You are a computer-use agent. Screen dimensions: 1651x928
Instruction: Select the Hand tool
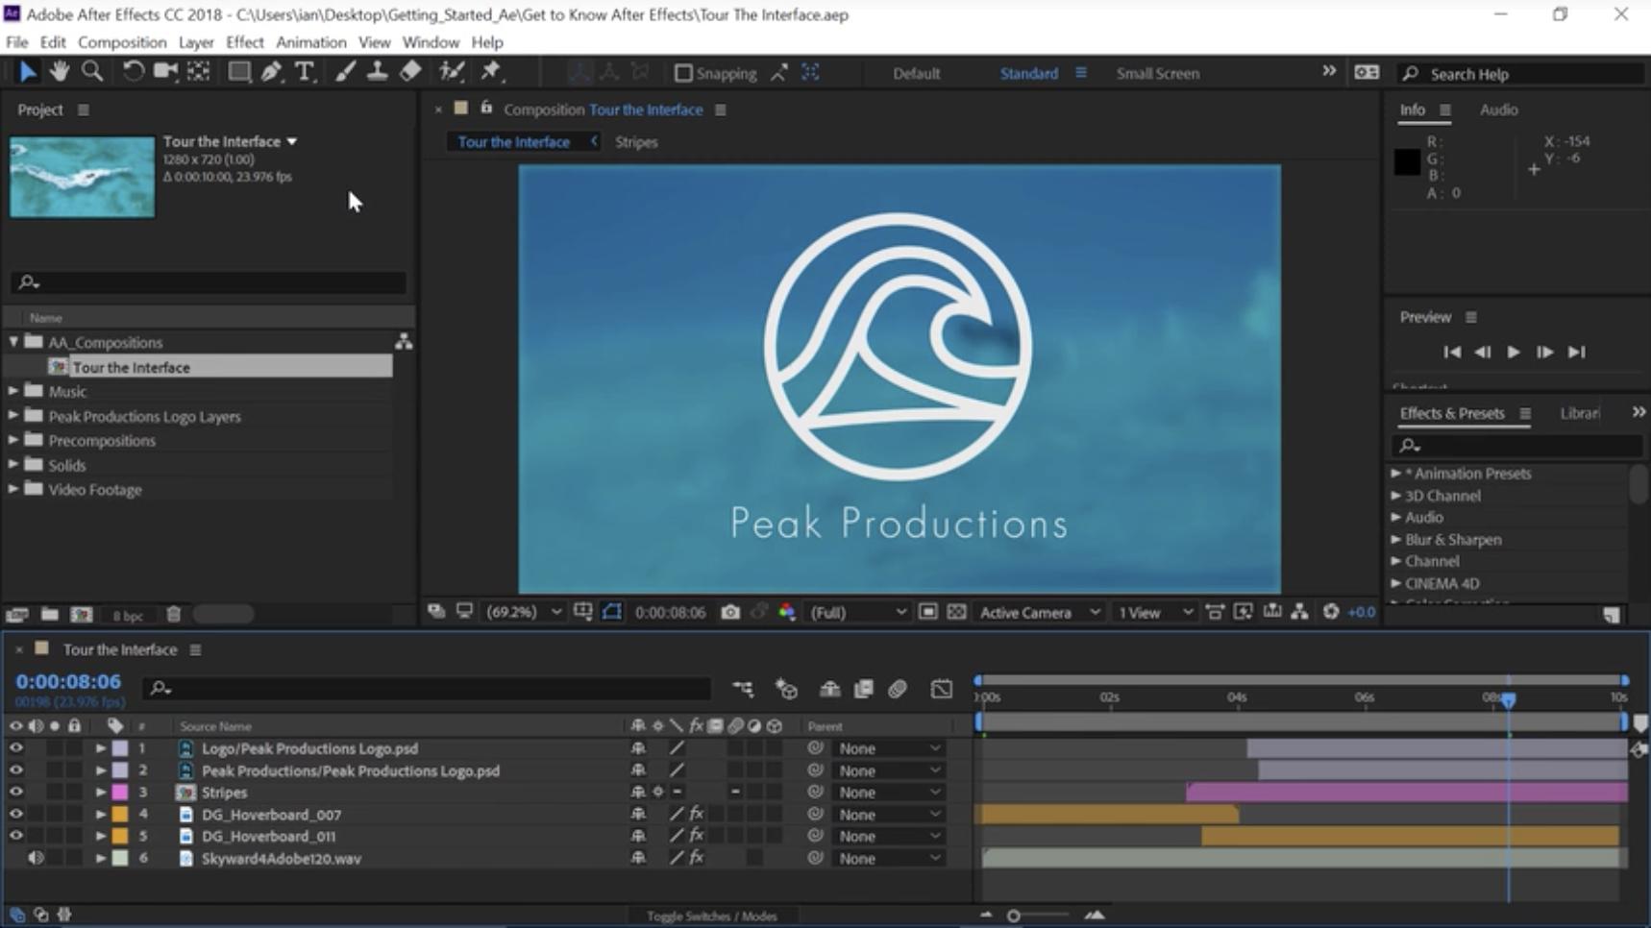[x=60, y=71]
